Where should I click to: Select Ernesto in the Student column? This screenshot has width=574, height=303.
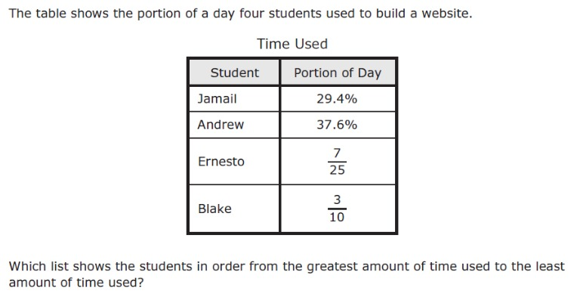pos(221,162)
